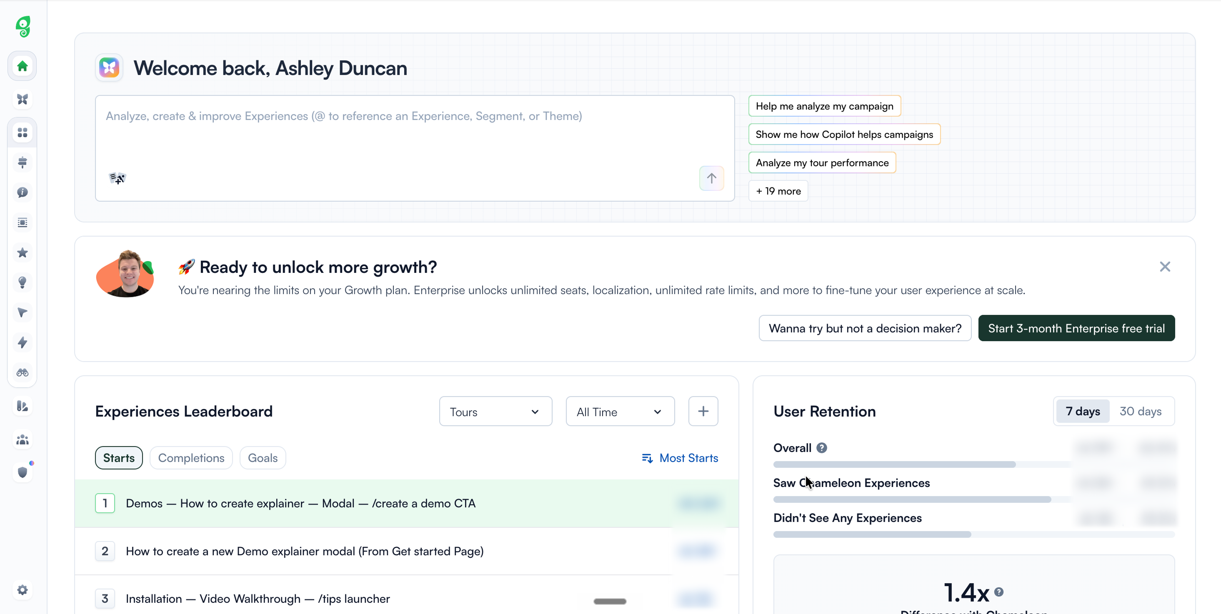Open the star icon in the sidebar
This screenshot has width=1221, height=614.
[x=22, y=252]
